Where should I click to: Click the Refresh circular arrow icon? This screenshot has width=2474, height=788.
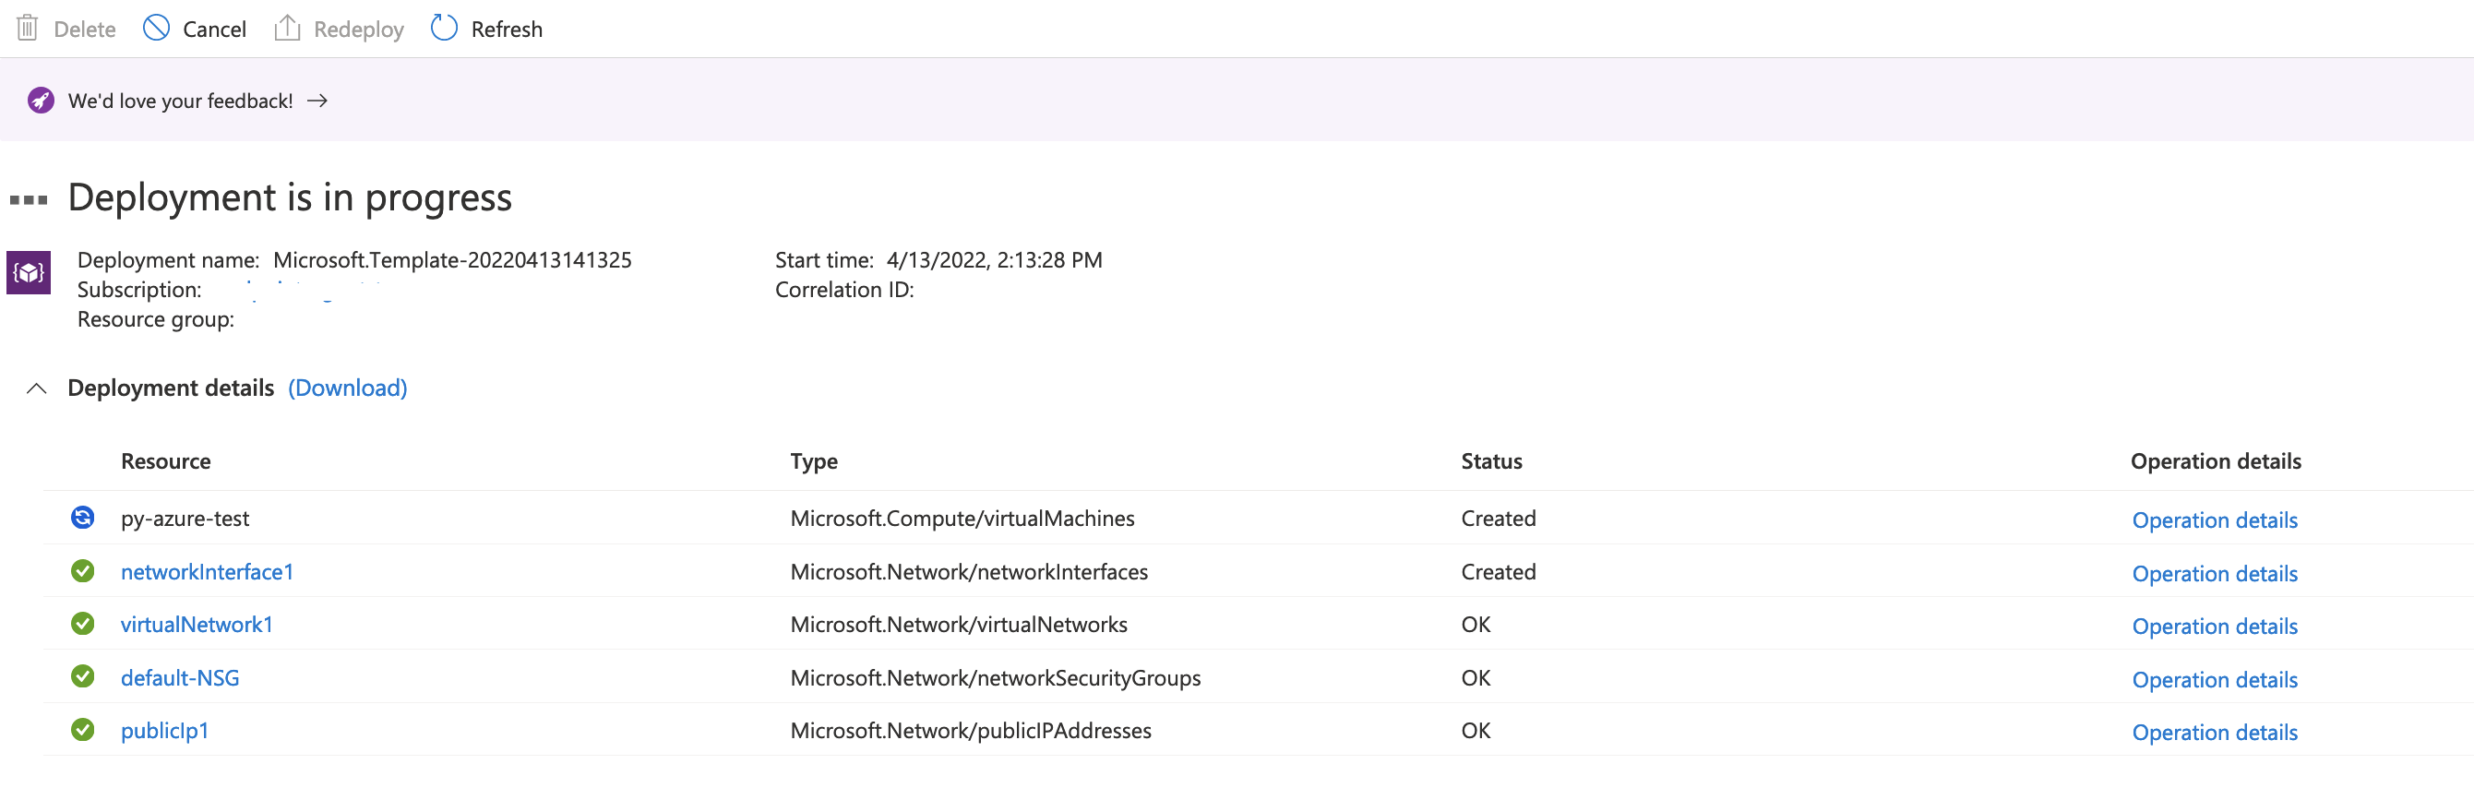click(444, 28)
